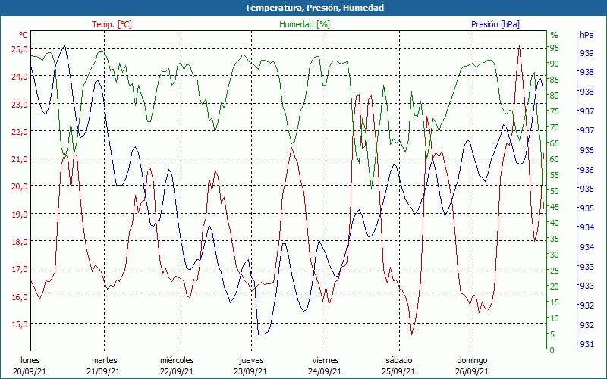Click the green Humedad [%] legend label
The image size is (607, 379).
pos(304,24)
